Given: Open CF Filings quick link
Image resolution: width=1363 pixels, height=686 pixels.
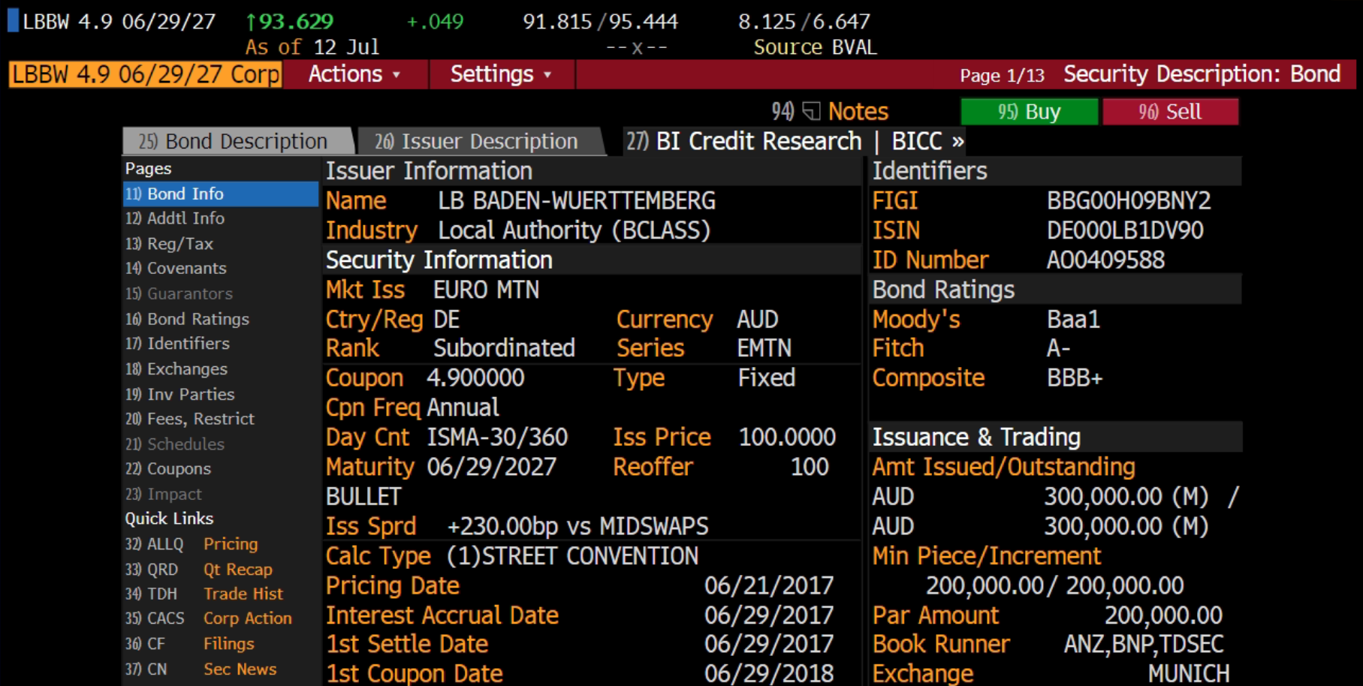Looking at the screenshot, I should tap(190, 644).
